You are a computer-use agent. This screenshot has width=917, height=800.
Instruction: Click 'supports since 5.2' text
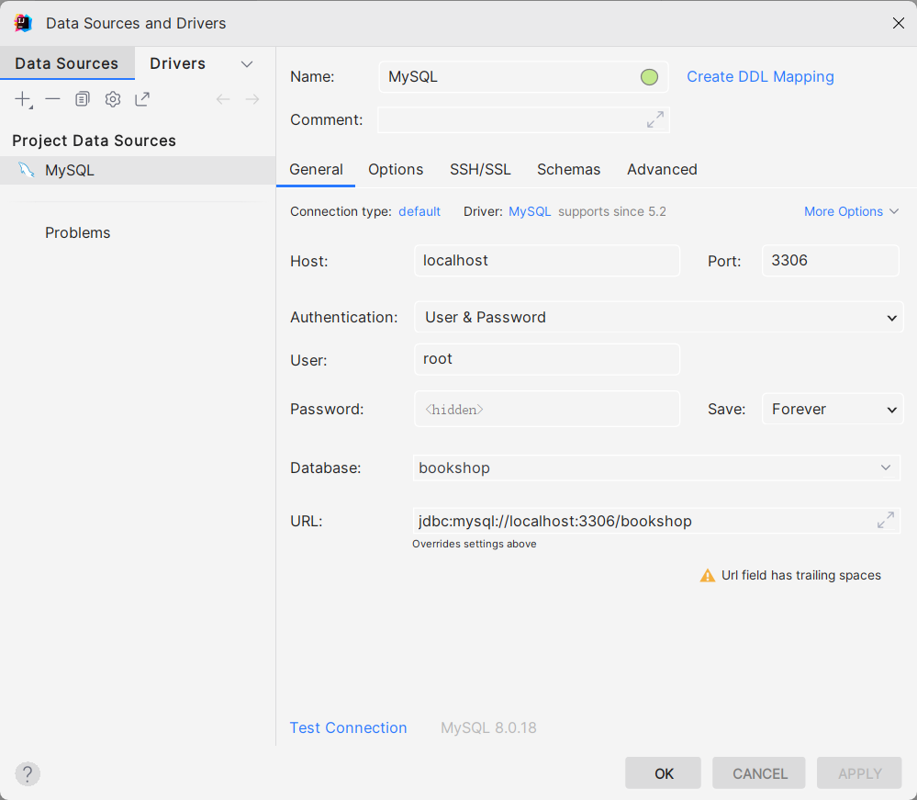tap(611, 211)
